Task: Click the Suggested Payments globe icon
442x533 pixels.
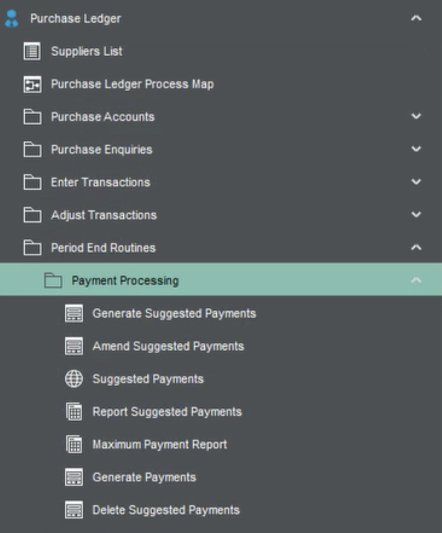Action: pos(74,379)
